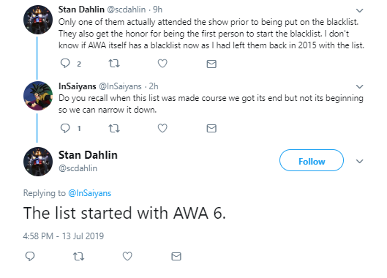Viewport: 387px width, 278px height.
Task: Send the AWA 6 tweet by message
Action: click(176, 256)
